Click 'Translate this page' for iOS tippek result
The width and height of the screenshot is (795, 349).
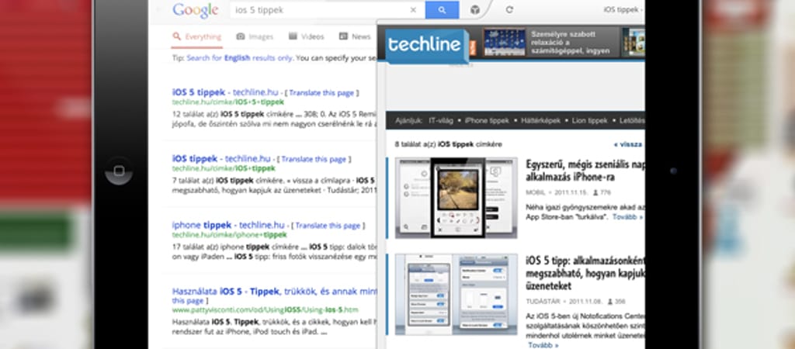tap(314, 159)
